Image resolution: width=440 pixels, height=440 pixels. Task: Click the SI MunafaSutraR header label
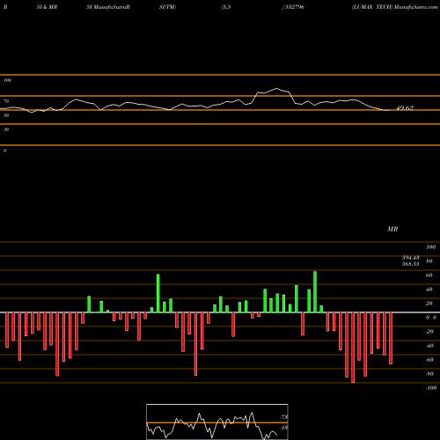coord(108,7)
